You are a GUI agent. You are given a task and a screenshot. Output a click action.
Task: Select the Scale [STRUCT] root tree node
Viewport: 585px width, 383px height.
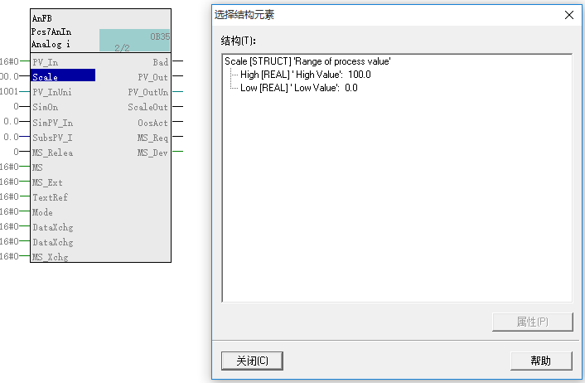pyautogui.click(x=307, y=61)
